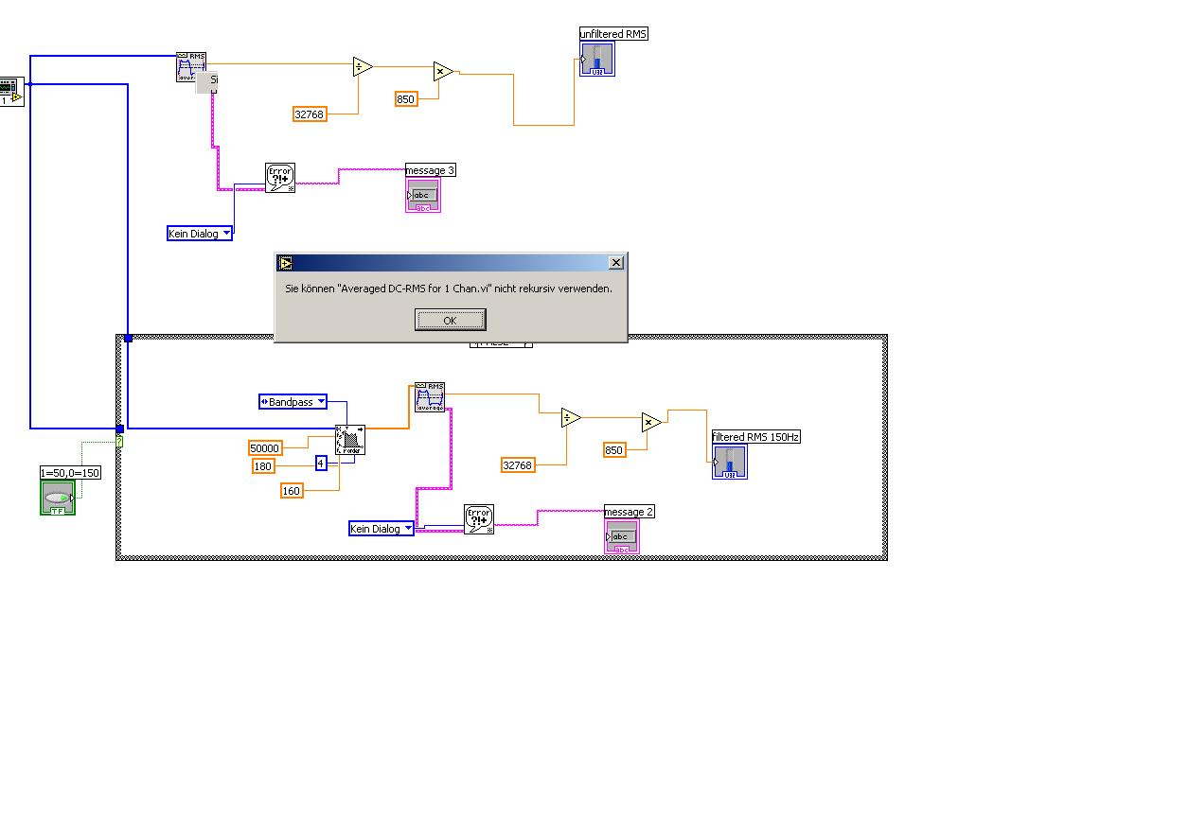Click the case selector terminal on the structure border

click(119, 441)
